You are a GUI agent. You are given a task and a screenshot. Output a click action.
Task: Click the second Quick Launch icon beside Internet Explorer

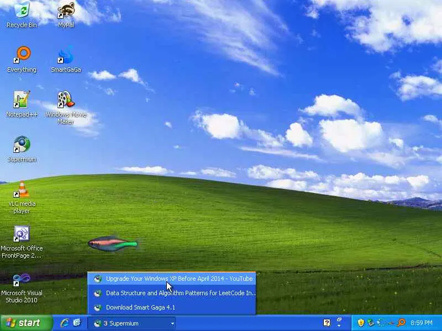click(77, 323)
